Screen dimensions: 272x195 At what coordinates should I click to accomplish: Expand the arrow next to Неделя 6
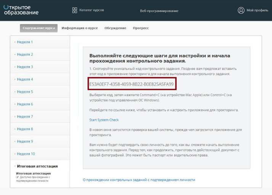pos(15,104)
